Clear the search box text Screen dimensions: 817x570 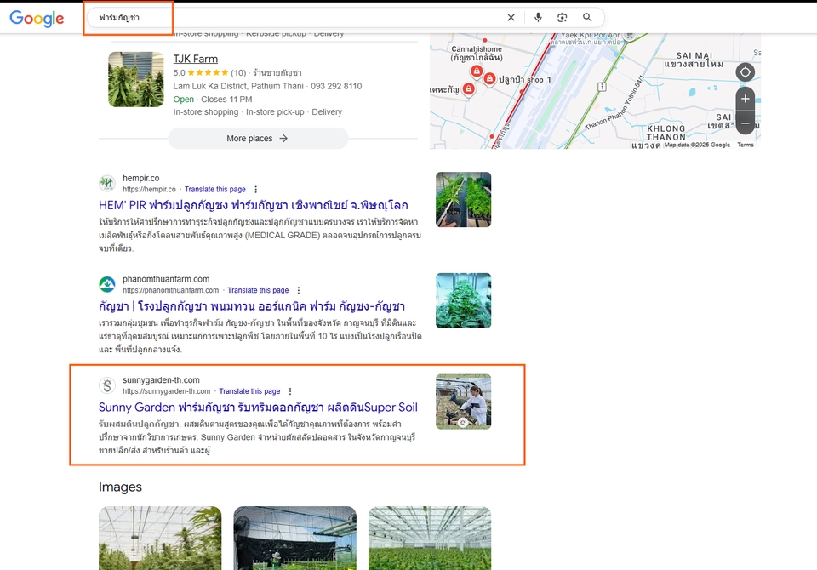click(511, 18)
